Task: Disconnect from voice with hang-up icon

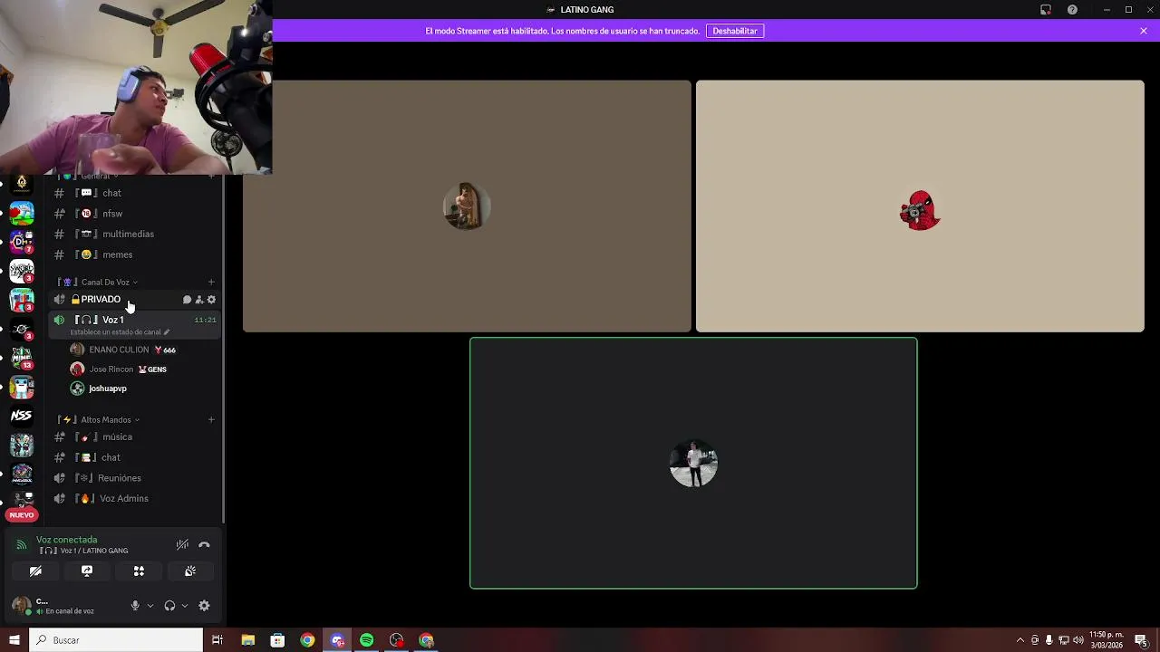Action: point(204,544)
